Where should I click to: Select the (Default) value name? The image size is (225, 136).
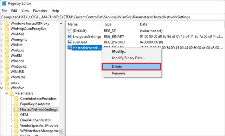[x=80, y=31]
